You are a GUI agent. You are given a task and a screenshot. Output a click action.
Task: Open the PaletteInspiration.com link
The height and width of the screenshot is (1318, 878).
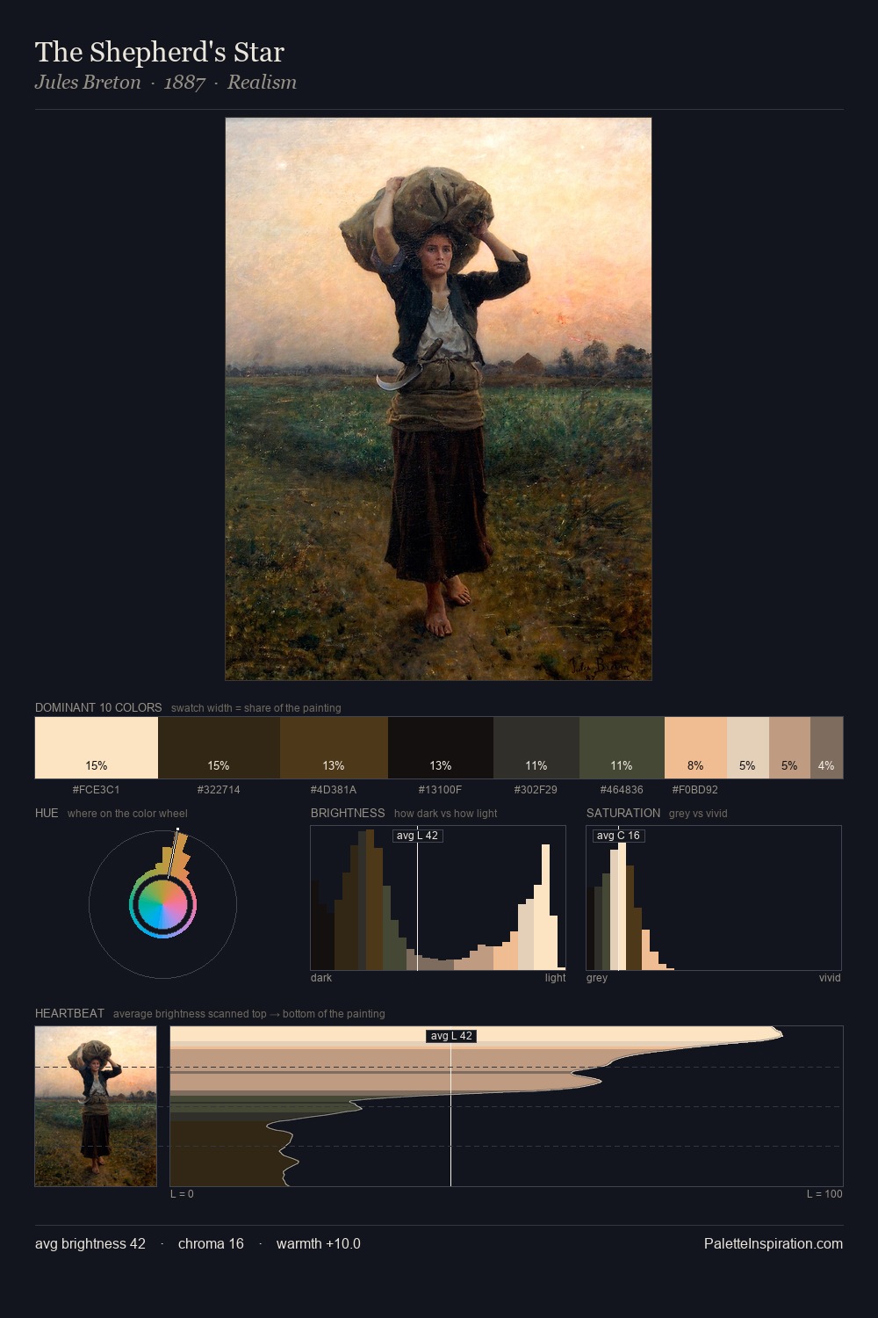[x=773, y=1244]
